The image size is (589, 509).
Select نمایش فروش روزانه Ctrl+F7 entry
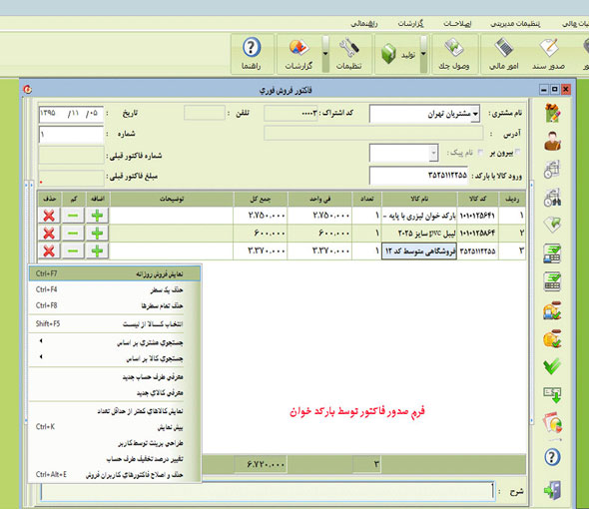pyautogui.click(x=115, y=273)
